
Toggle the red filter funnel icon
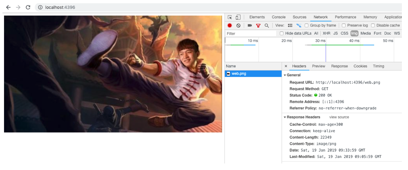258,25
